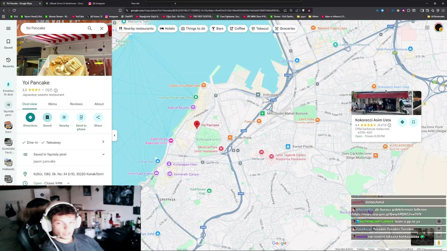
Task: Collapse the side panel with the arrow
Action: [114, 136]
